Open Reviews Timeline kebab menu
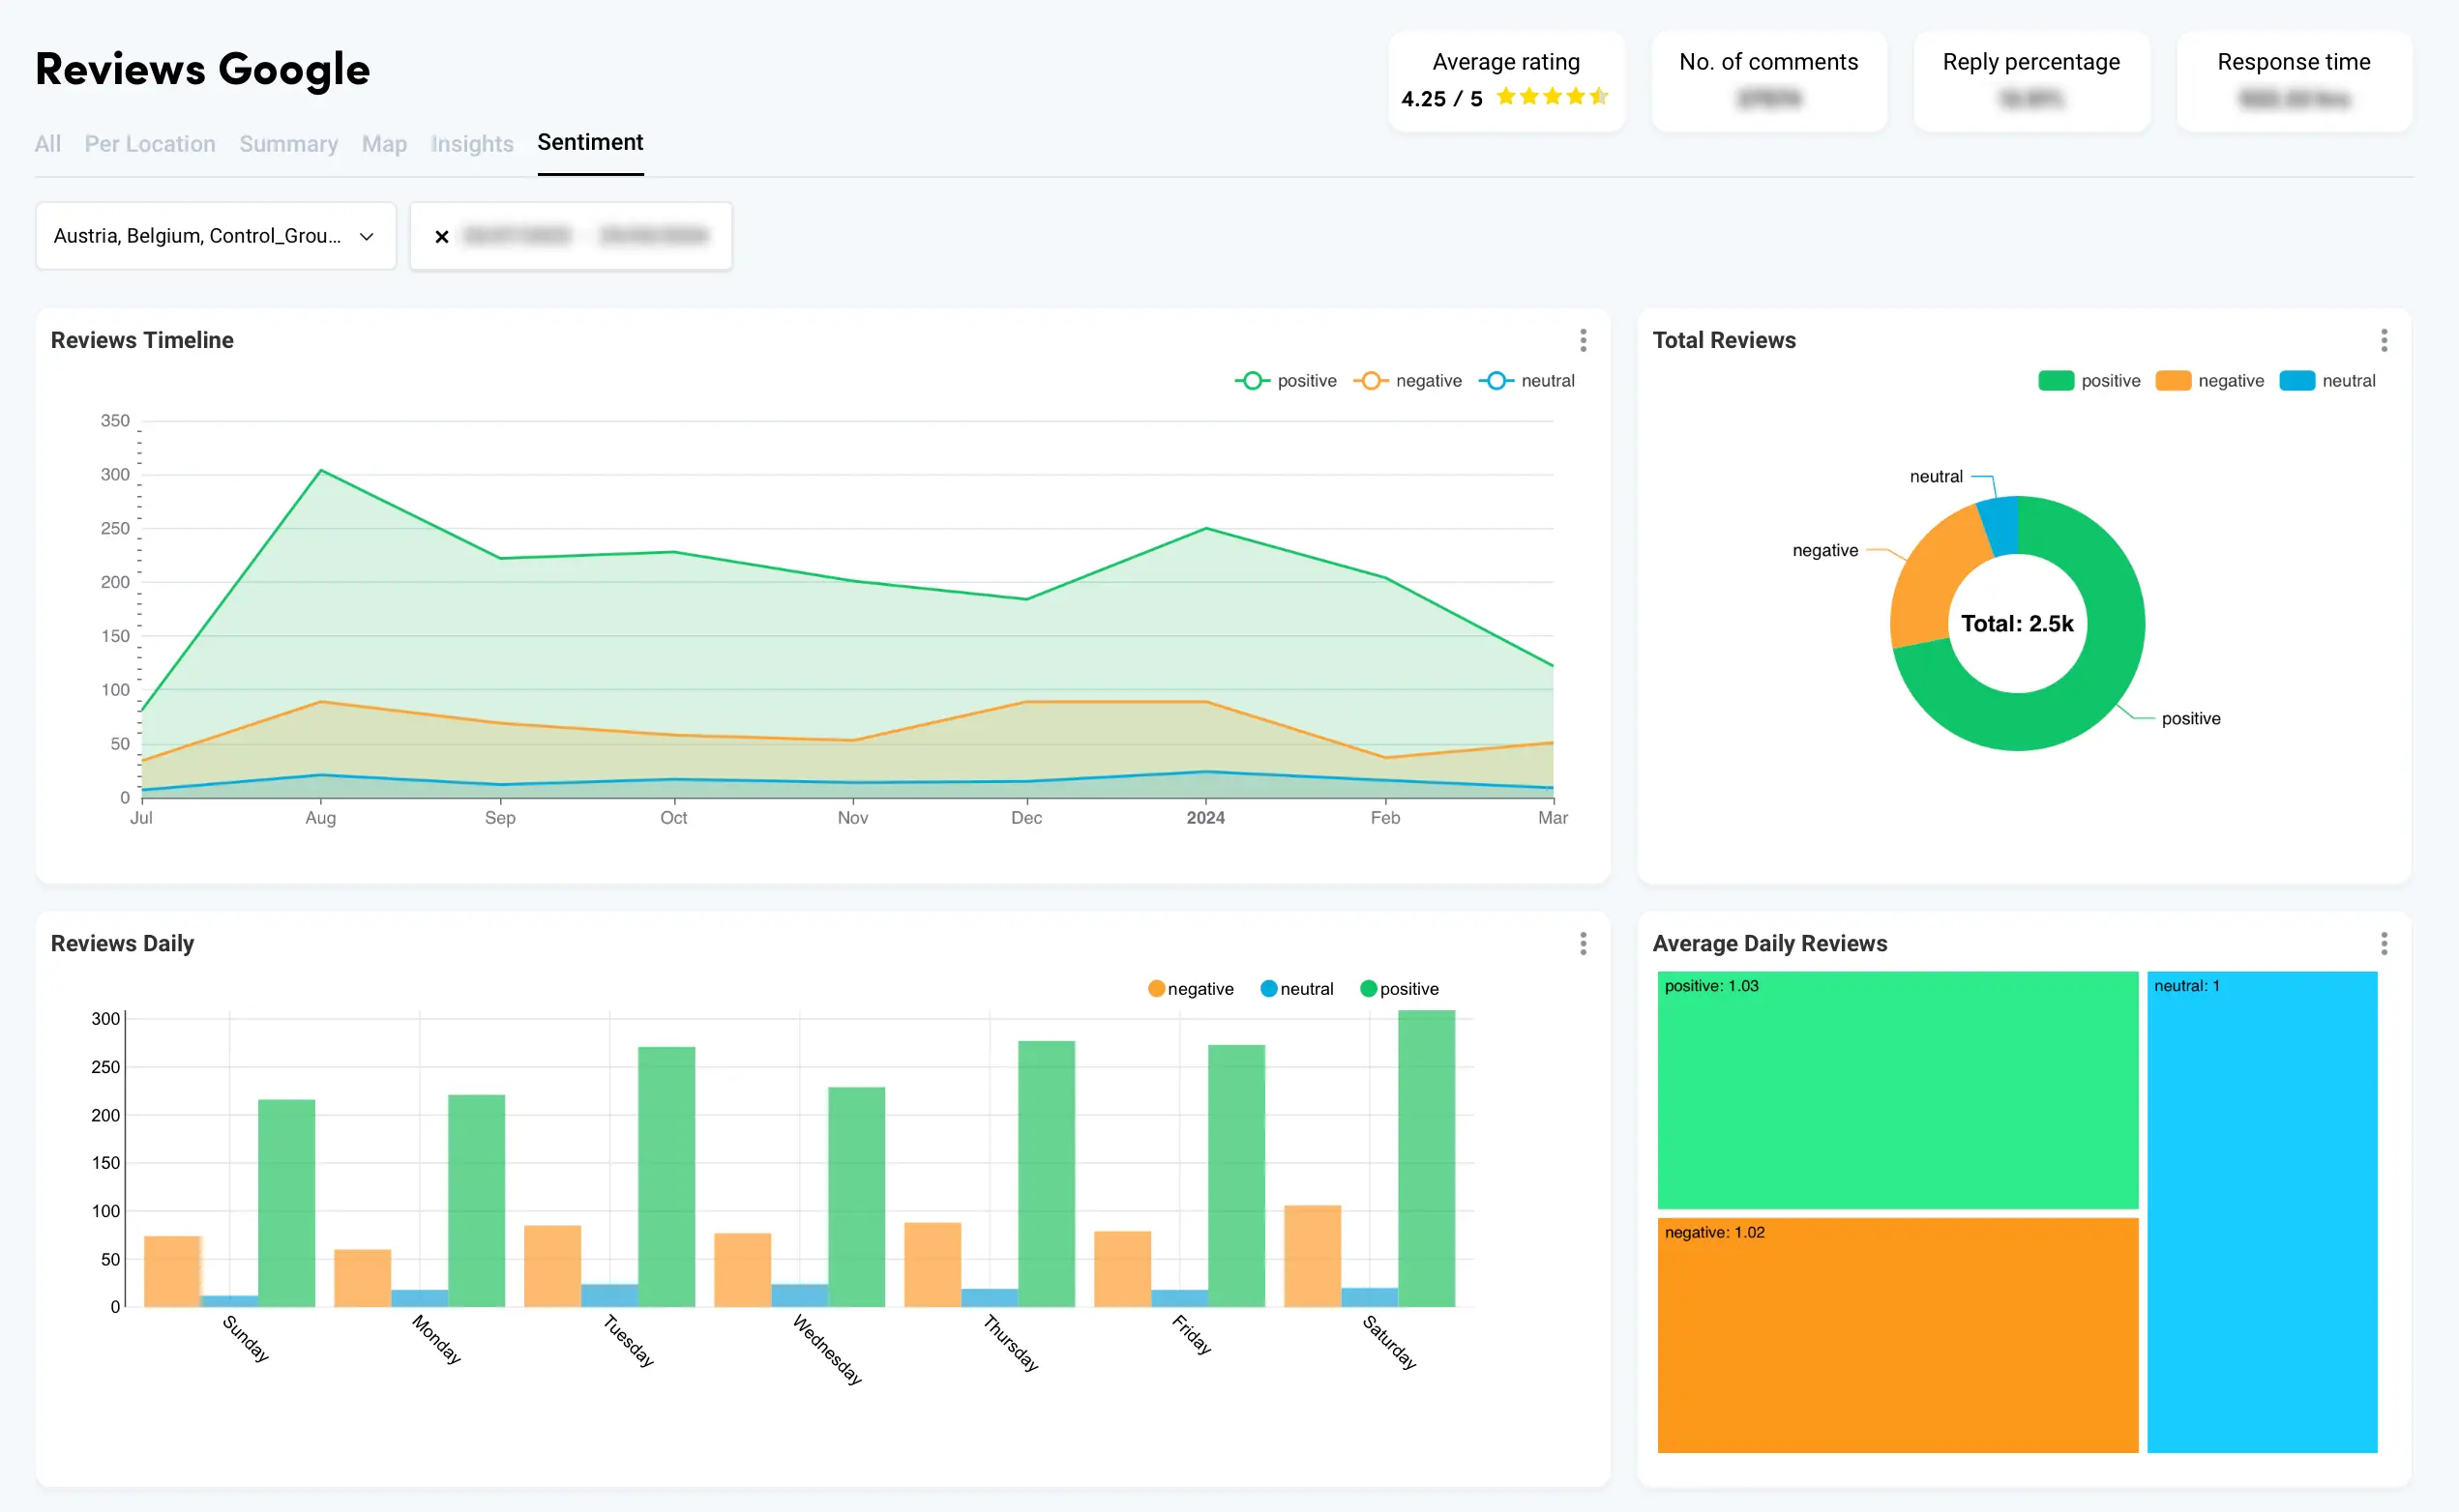This screenshot has width=2459, height=1512. pos(1583,340)
